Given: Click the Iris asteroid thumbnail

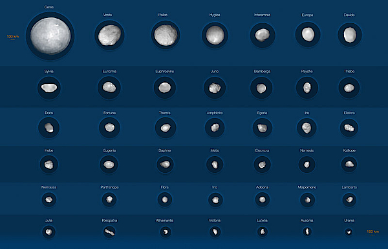Looking at the screenshot, I should 307,128.
